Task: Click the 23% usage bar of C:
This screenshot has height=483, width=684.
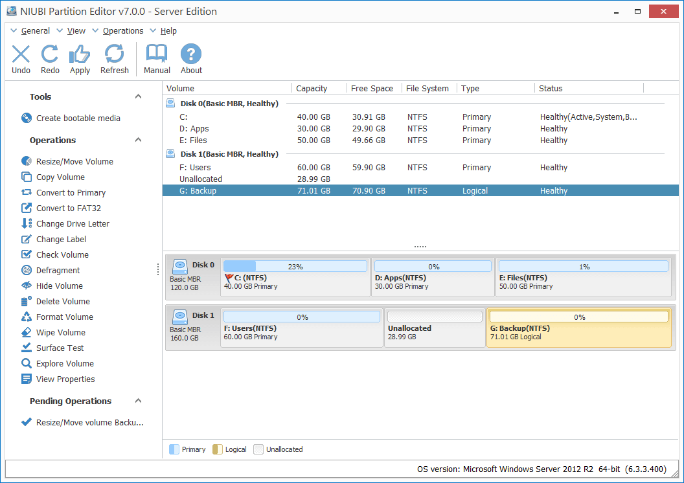Action: pos(295,266)
